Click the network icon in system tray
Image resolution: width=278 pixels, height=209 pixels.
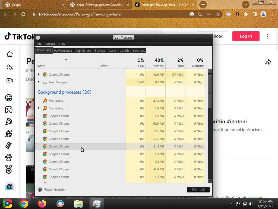[x=245, y=204]
